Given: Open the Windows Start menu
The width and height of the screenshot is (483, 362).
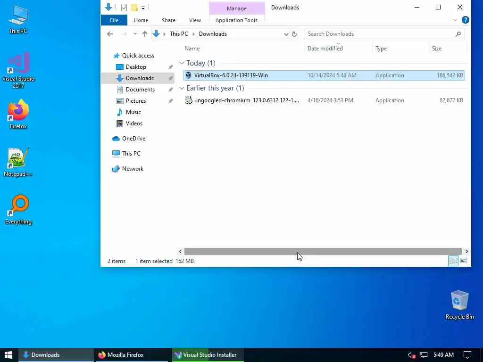Looking at the screenshot, I should [8, 355].
